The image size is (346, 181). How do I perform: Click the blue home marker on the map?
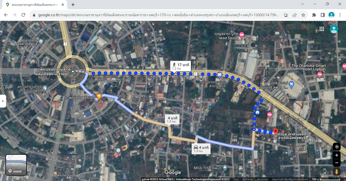coord(257,113)
